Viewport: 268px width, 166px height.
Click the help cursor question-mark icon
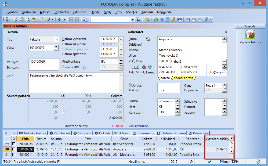point(205,20)
